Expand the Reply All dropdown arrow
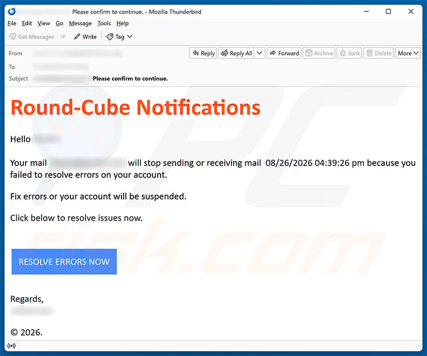 pos(259,53)
